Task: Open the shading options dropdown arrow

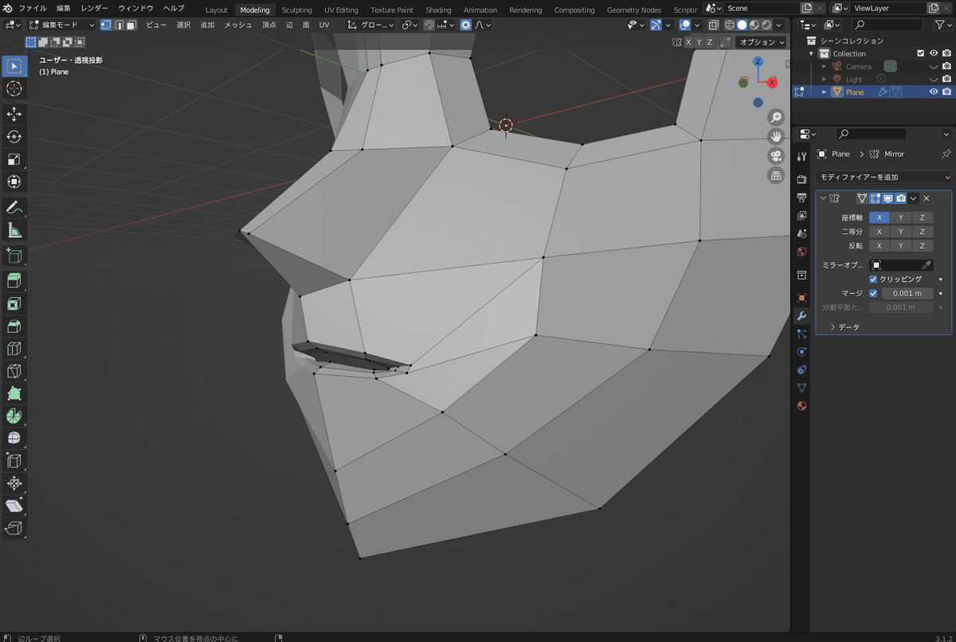Action: click(778, 25)
